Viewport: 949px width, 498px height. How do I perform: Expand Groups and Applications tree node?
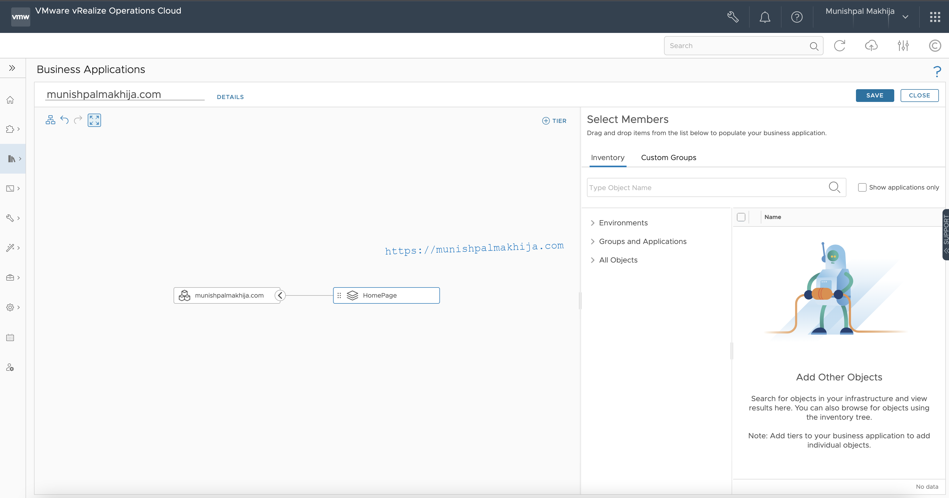tap(592, 241)
